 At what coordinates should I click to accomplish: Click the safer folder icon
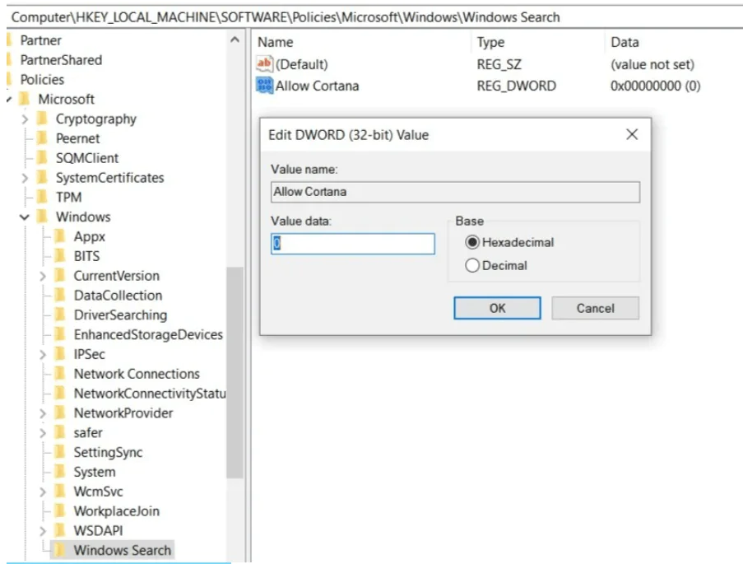[60, 432]
